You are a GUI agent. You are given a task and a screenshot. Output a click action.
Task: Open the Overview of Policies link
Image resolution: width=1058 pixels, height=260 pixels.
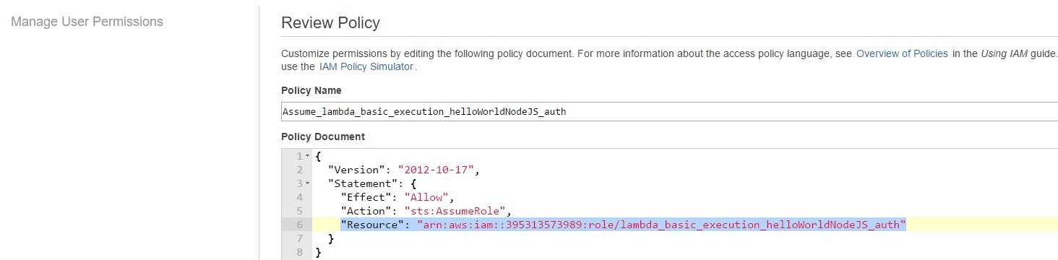point(902,53)
